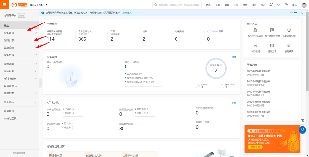Open the user avatar menu
Image resolution: width=309 pixels, height=157 pixels.
pos(304,5)
